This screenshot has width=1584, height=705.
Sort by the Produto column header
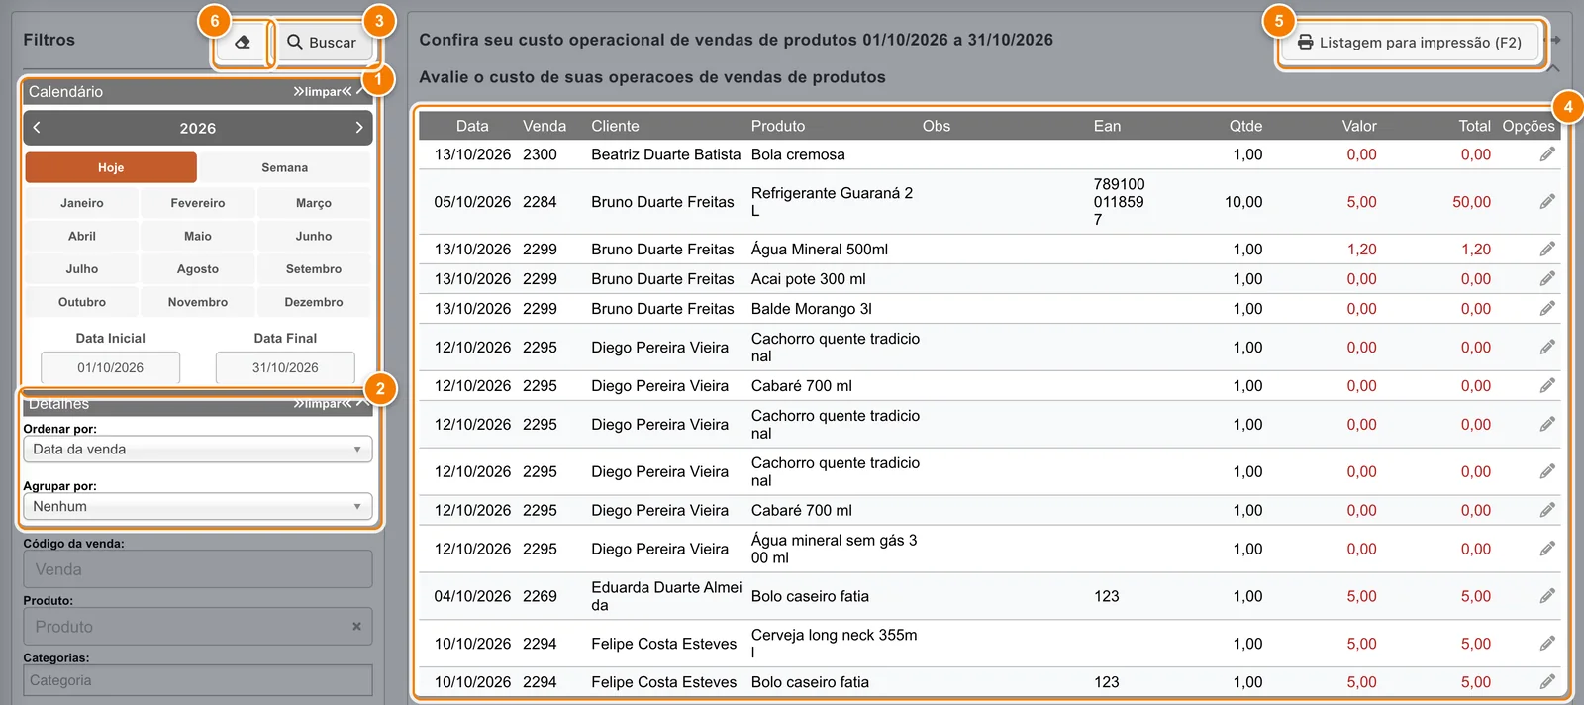point(778,126)
